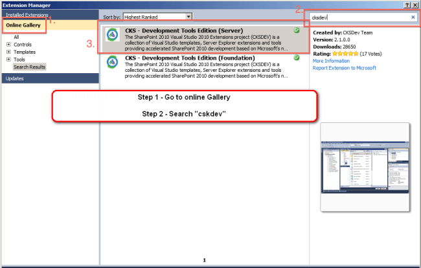This screenshot has width=421, height=268.
Task: Click the five-star rating display
Action: pyautogui.click(x=345, y=54)
